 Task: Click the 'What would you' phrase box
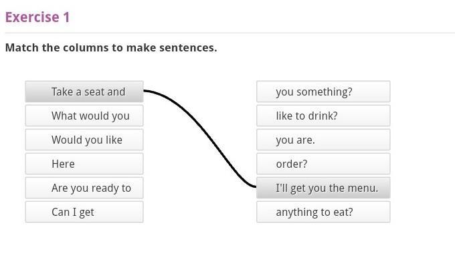tap(84, 116)
